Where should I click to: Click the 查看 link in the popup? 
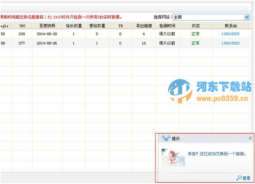click(246, 178)
